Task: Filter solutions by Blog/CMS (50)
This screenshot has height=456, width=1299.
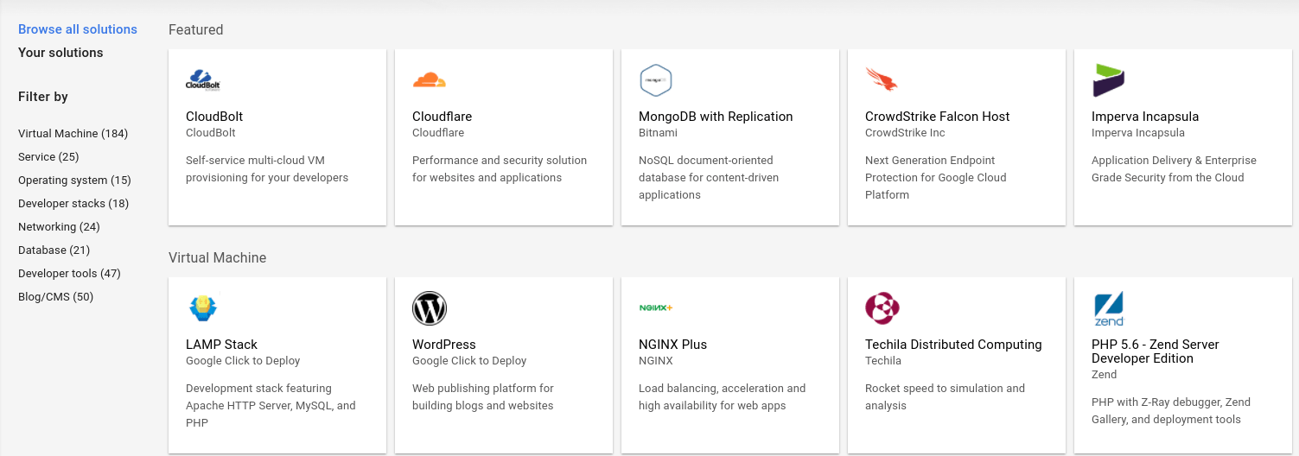Action: 55,297
